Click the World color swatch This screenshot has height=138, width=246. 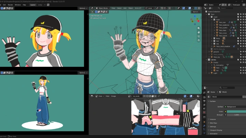236,111
